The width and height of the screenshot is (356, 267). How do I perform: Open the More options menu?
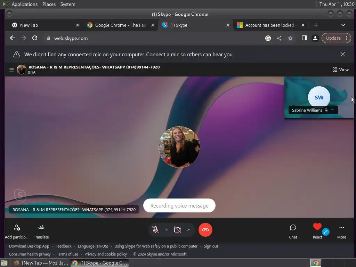(x=341, y=232)
